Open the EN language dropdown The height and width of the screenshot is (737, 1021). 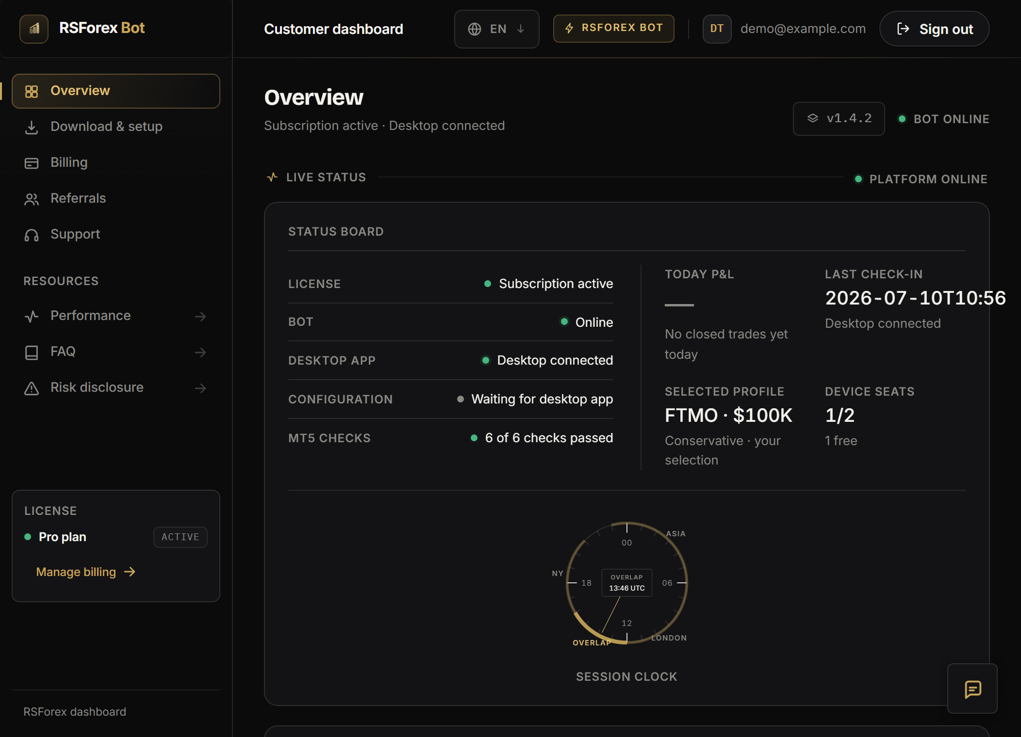coord(496,29)
